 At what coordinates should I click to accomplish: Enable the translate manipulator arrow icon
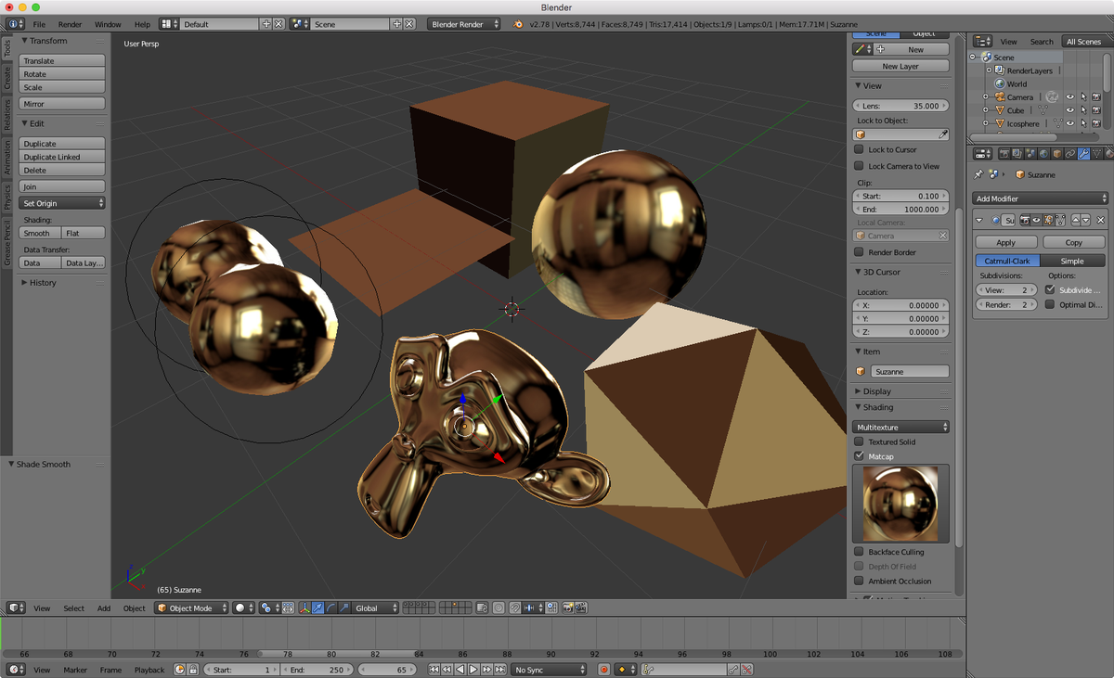[x=317, y=608]
